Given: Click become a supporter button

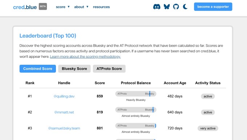Looking at the screenshot, I should (213, 7).
